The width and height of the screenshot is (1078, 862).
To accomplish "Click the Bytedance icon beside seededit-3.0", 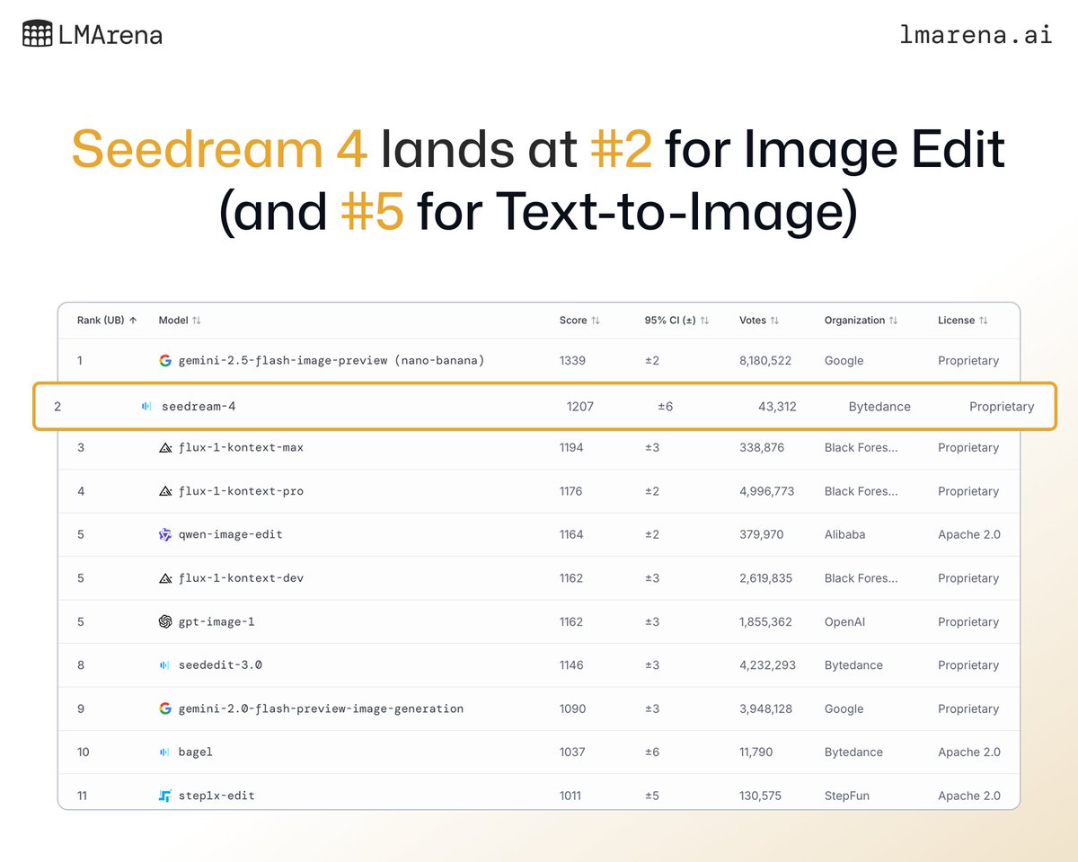I will point(164,665).
